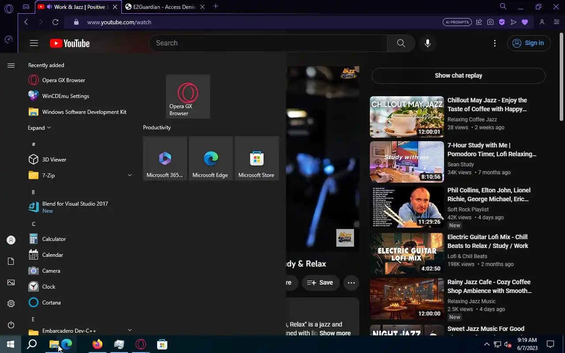
Task: Show more of the video description
Action: coord(335,333)
